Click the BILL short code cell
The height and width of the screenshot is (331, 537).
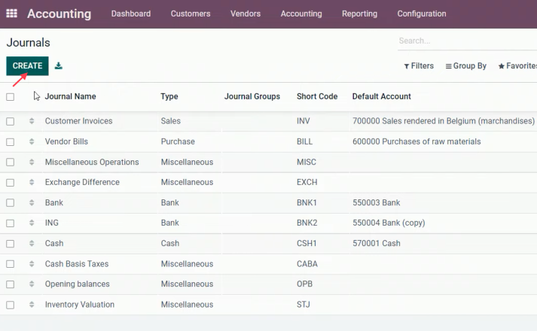(x=304, y=141)
